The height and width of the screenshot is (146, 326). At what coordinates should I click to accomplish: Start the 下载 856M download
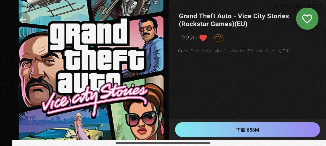[248, 130]
